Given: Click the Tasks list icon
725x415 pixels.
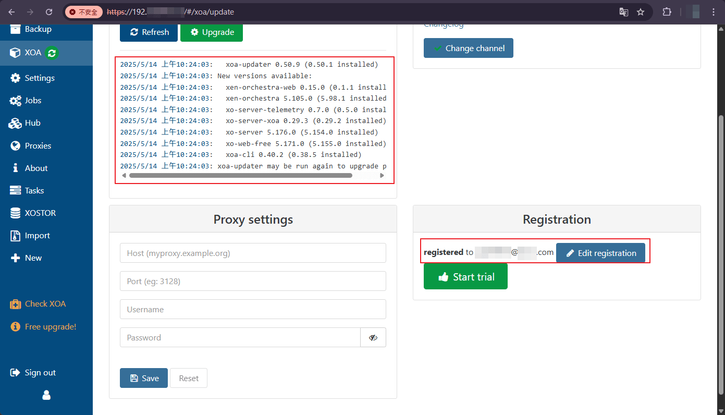Looking at the screenshot, I should tap(15, 190).
